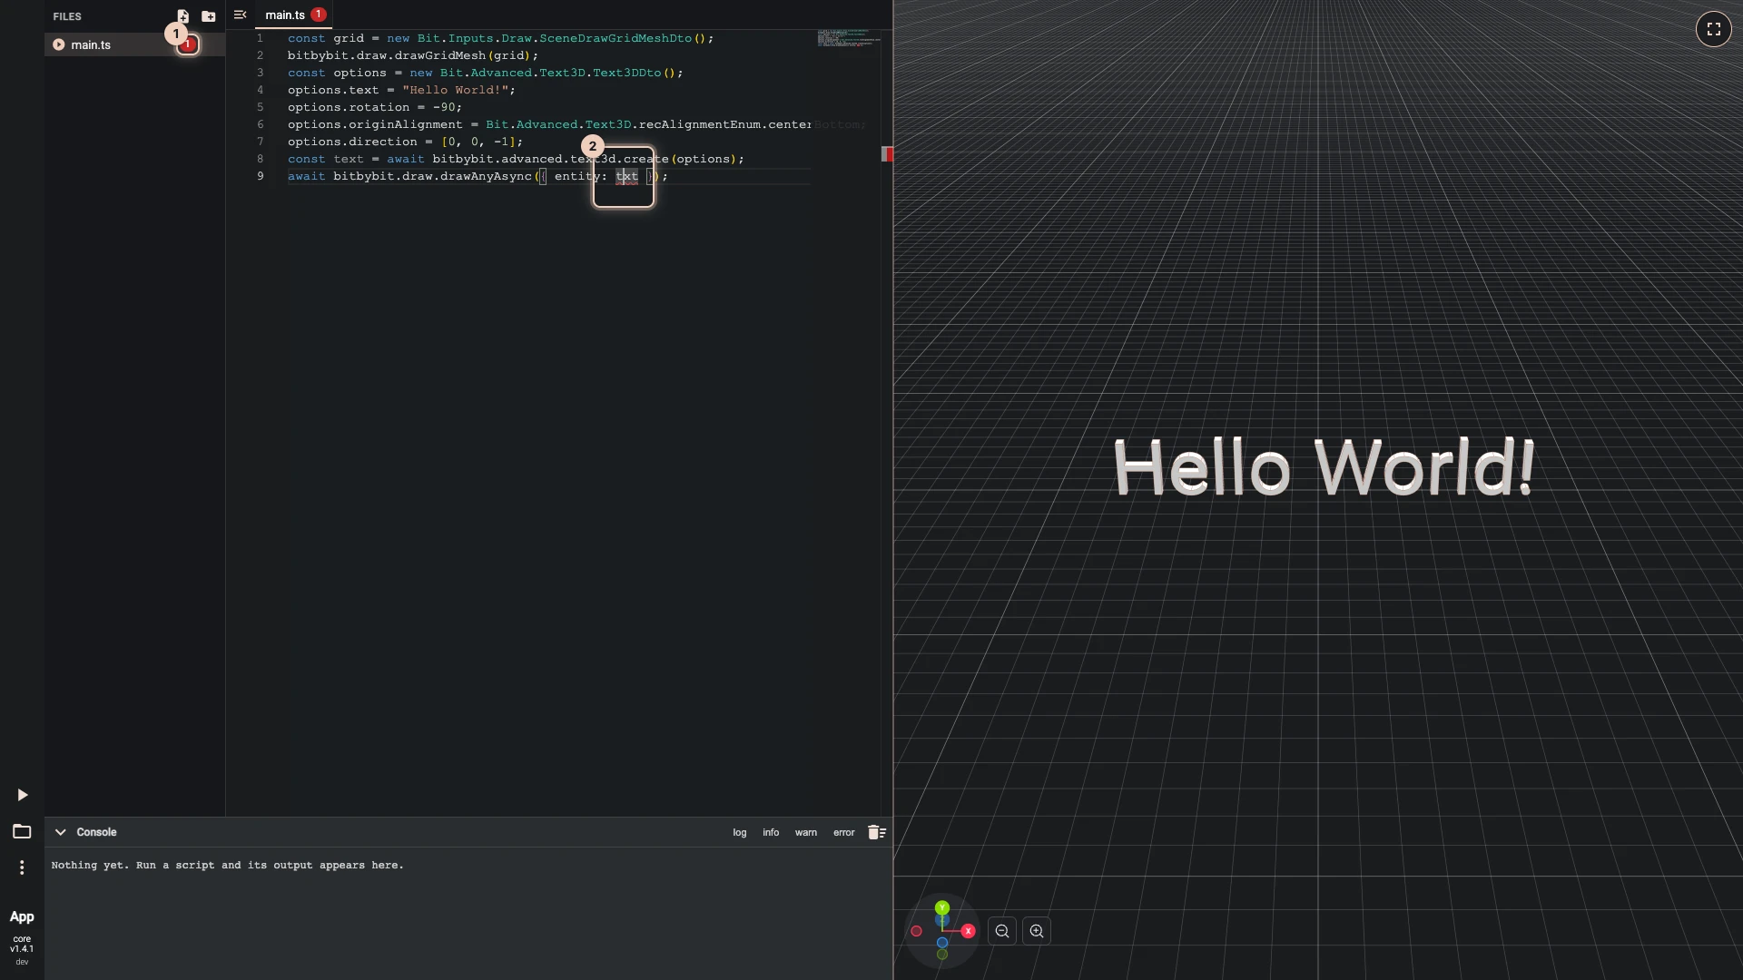
Task: Clear the console output with the trash icon
Action: click(x=876, y=832)
